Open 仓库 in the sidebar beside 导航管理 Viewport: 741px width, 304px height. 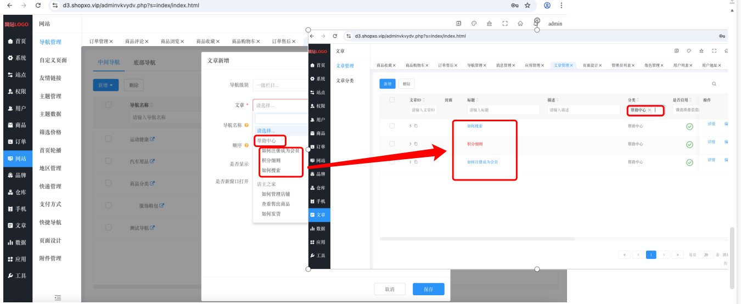point(16,192)
